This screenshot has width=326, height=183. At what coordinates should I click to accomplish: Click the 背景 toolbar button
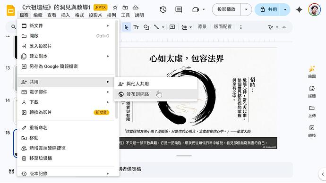[202, 27]
